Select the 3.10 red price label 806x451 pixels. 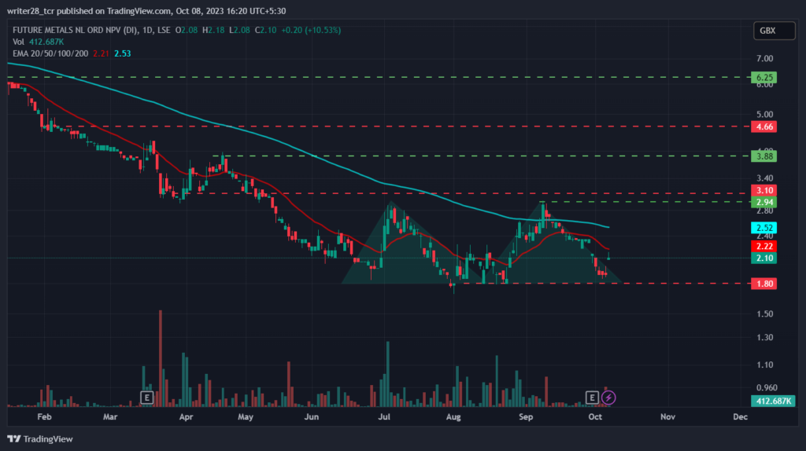763,190
